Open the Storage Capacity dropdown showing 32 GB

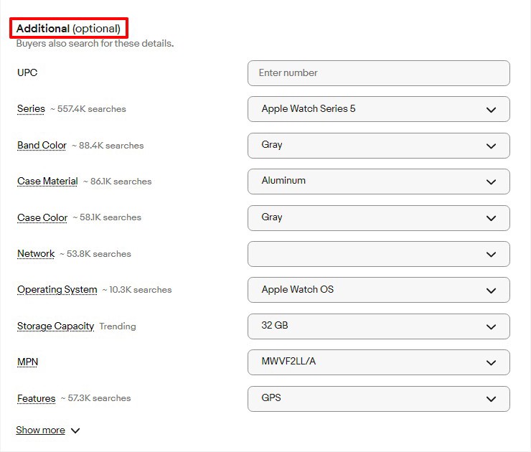pyautogui.click(x=379, y=326)
